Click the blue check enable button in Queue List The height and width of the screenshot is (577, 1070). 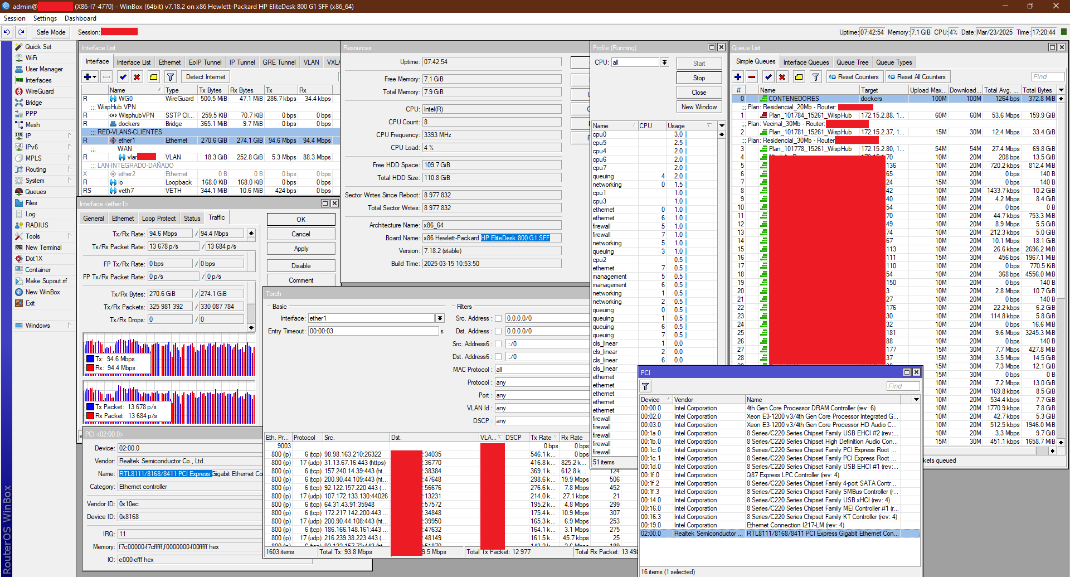point(769,77)
